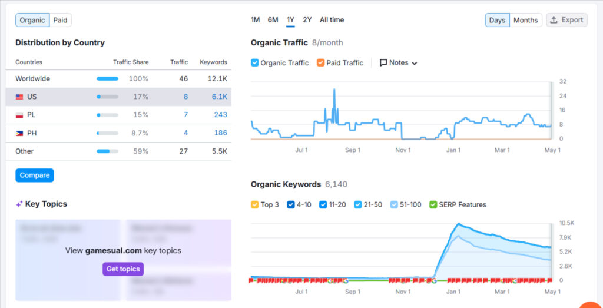Open PL keywords value 243

[221, 115]
